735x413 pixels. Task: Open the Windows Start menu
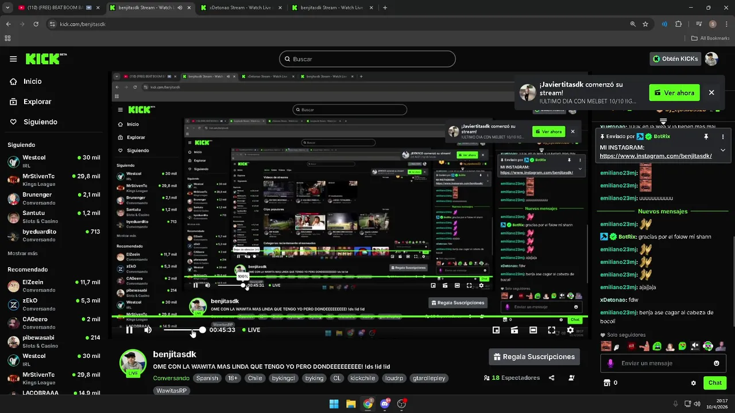[334, 404]
